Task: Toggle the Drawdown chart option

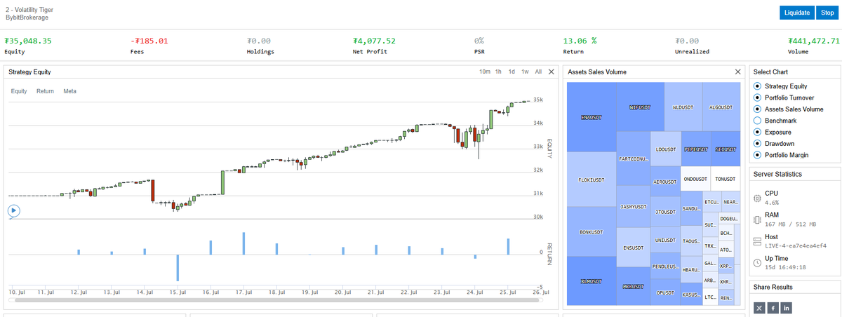Action: point(757,144)
